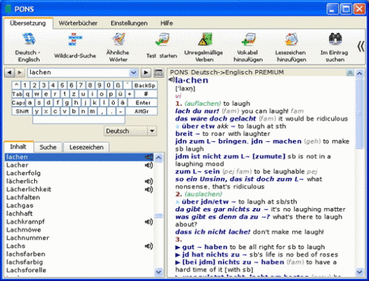Open the Übersetzung tab

click(28, 23)
